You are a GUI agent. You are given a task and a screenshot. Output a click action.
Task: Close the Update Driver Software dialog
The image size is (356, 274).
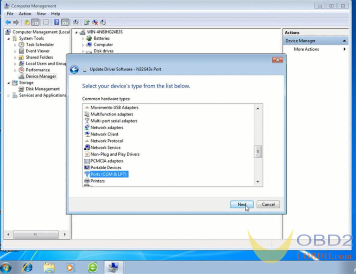pyautogui.click(x=278, y=60)
